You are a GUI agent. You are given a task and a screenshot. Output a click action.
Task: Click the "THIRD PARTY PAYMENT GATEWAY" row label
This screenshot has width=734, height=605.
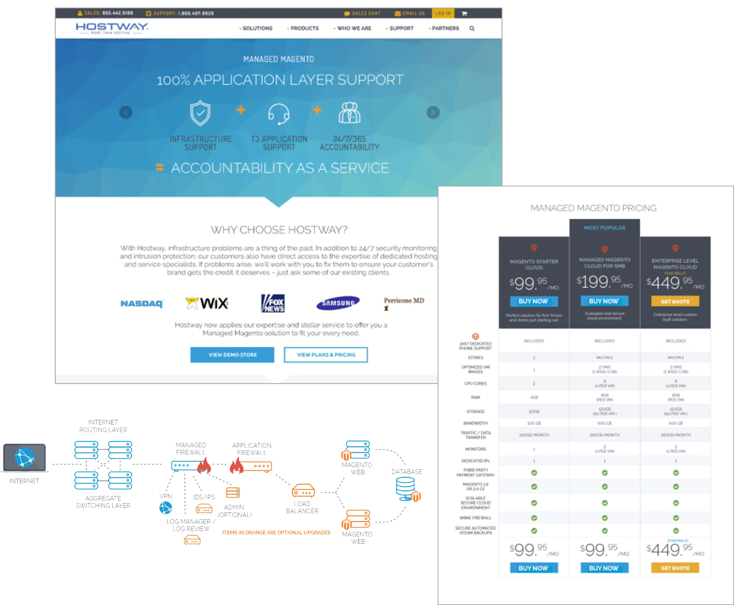tap(475, 472)
